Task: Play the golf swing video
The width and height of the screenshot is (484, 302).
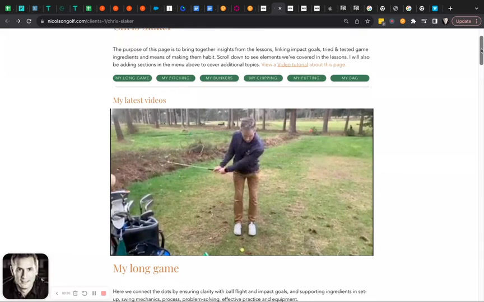Action: (241, 182)
